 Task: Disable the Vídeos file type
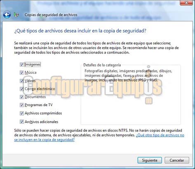[22, 81]
